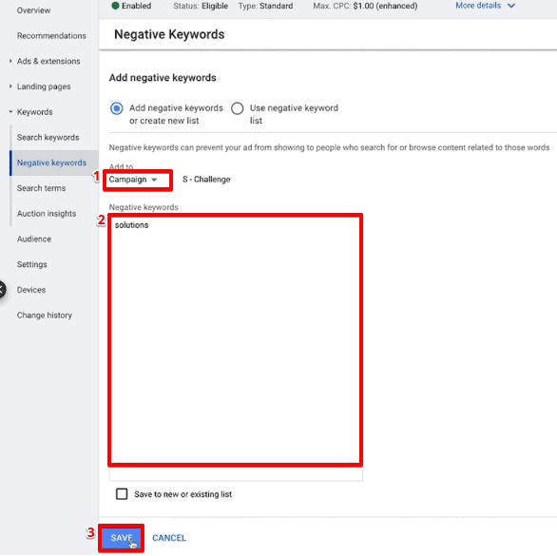Open Settings in the sidebar
Viewport: 557px width, 556px height.
(32, 264)
